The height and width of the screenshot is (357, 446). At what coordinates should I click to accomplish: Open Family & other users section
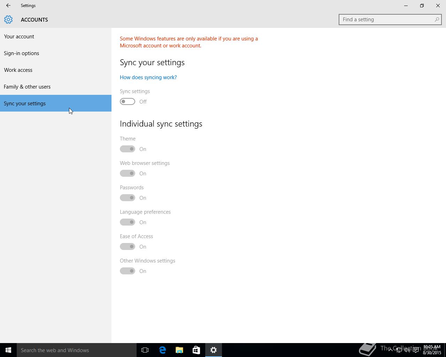tap(56, 86)
